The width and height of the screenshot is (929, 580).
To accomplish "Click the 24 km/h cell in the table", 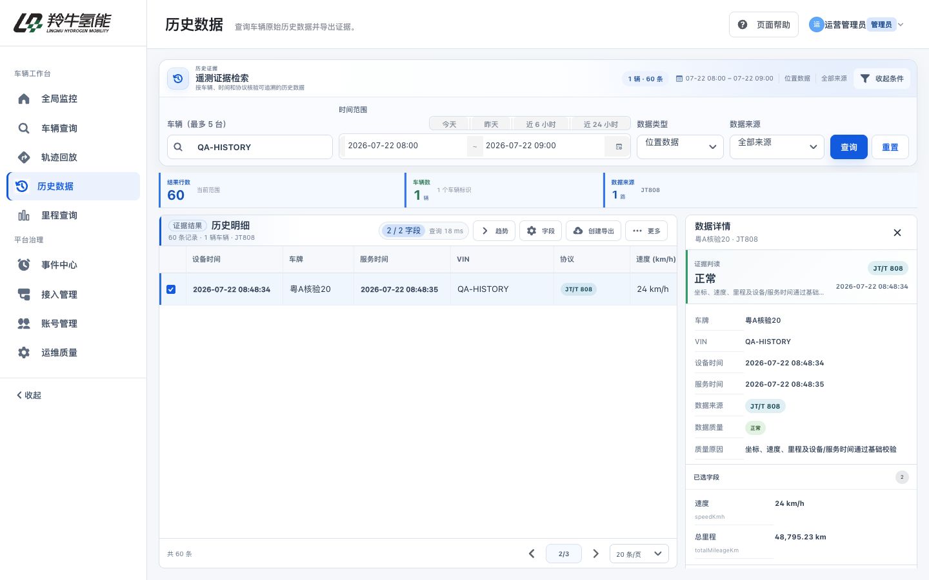I will click(653, 289).
